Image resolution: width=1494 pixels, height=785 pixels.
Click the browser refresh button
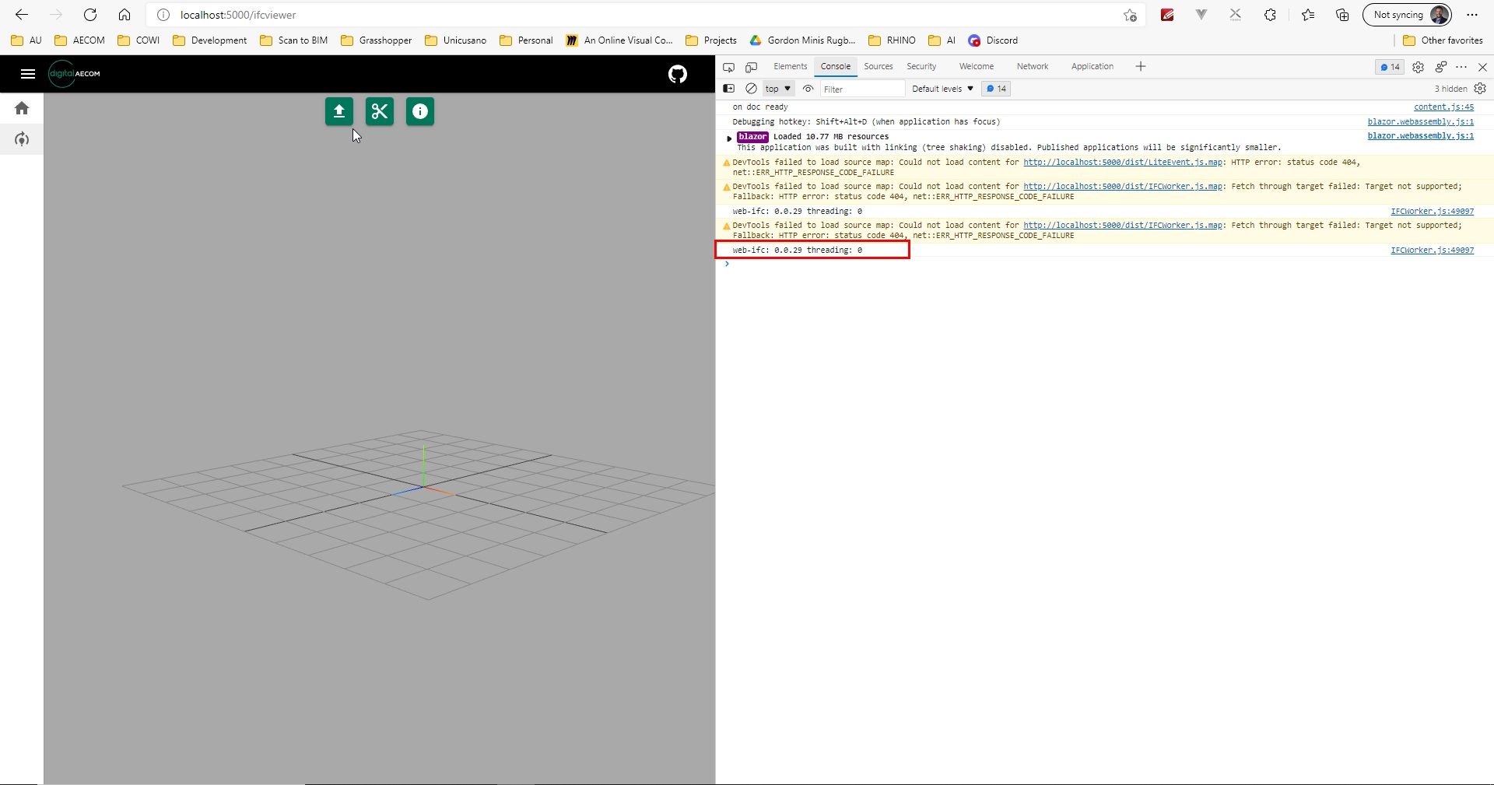90,15
